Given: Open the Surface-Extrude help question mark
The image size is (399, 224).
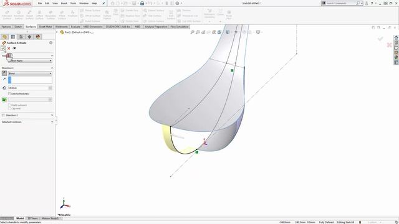Looking at the screenshot, I should (x=51, y=43).
